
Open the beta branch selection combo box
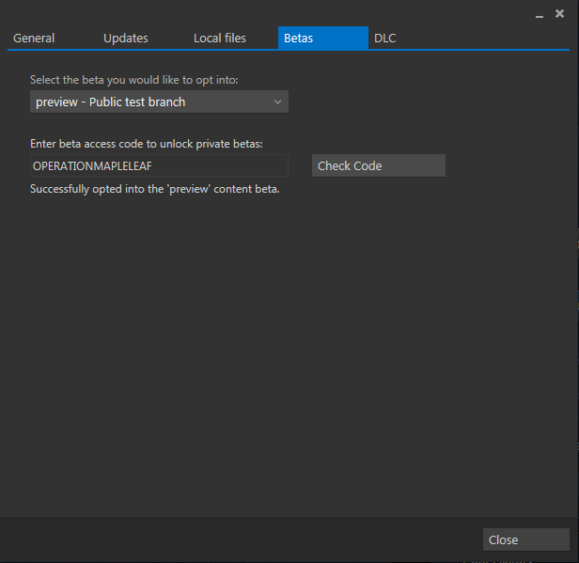tap(159, 102)
